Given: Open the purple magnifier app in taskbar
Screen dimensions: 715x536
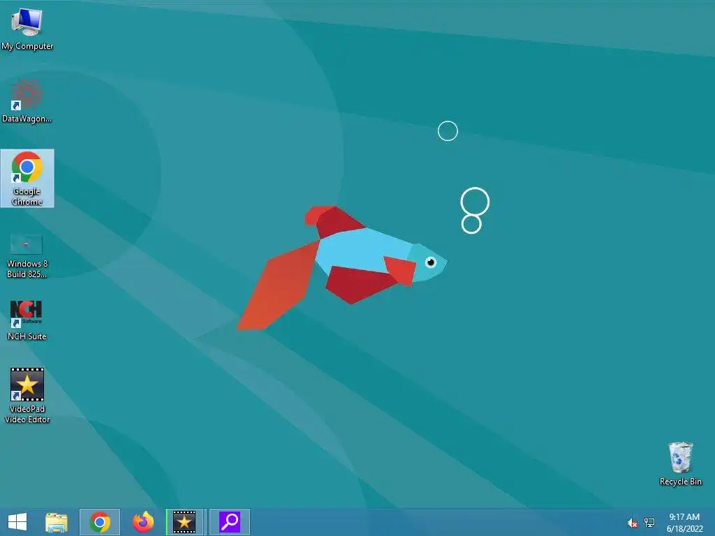Looking at the screenshot, I should [x=229, y=522].
